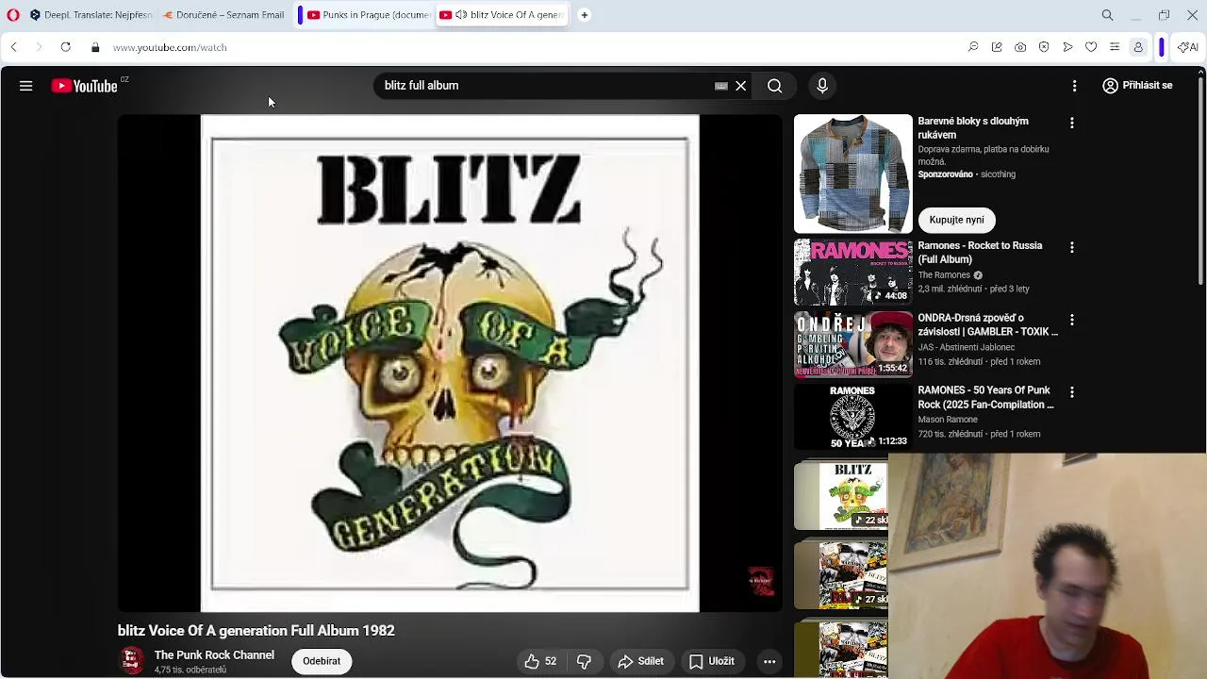Screen dimensions: 1207x679
Task: Open Barevné bloky s dlouhým rukávem ad
Action: pos(973,127)
